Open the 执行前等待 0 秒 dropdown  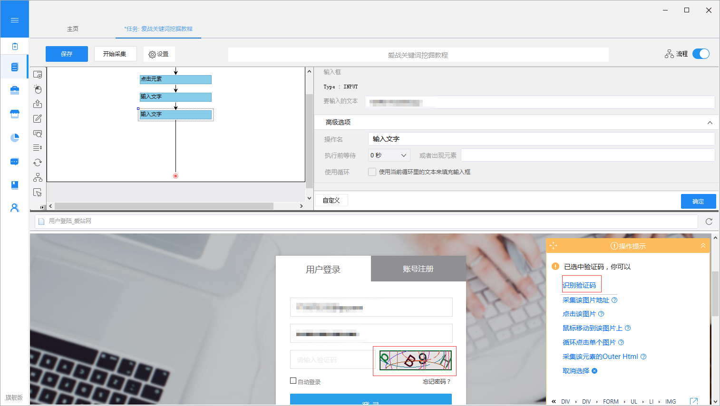click(389, 155)
